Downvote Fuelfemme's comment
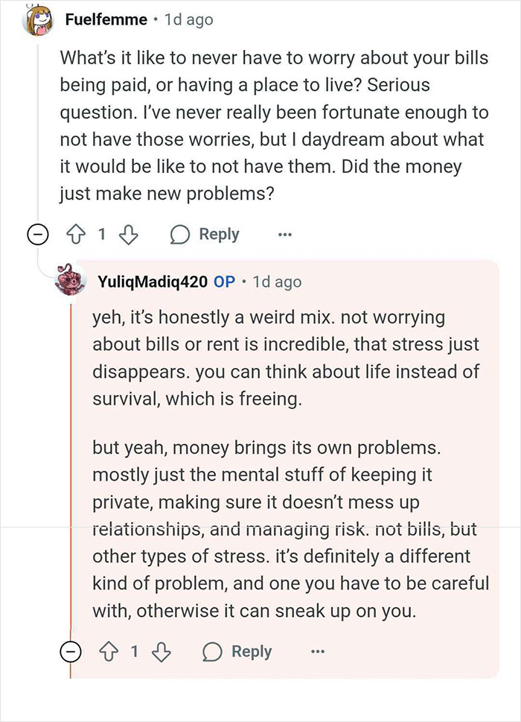The height and width of the screenshot is (722, 521). tap(128, 235)
